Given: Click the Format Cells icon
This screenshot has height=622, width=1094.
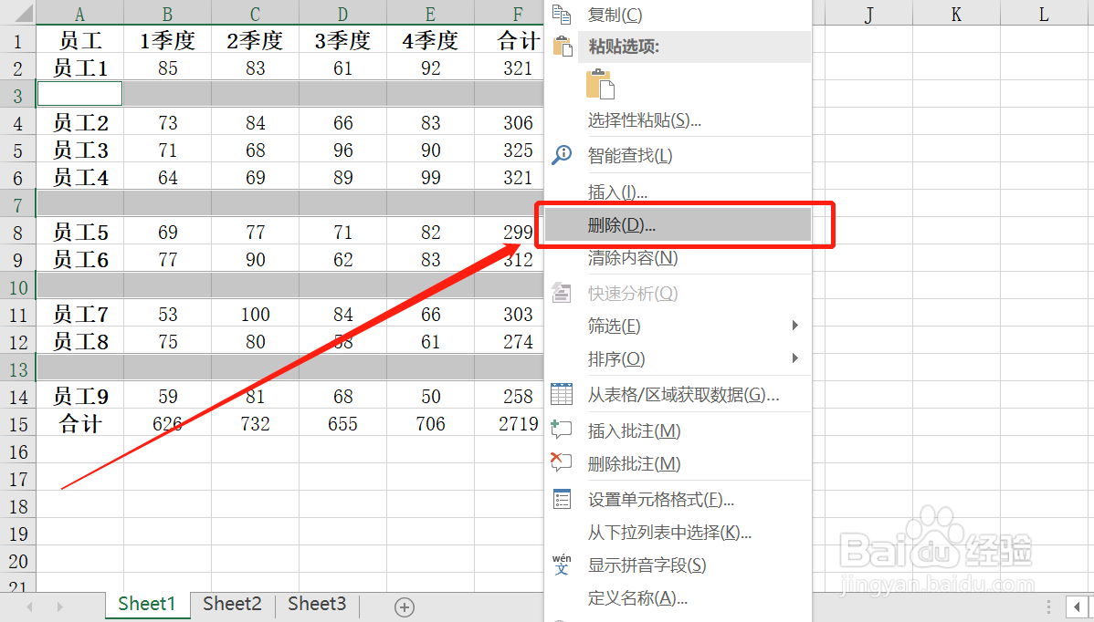Looking at the screenshot, I should (561, 499).
